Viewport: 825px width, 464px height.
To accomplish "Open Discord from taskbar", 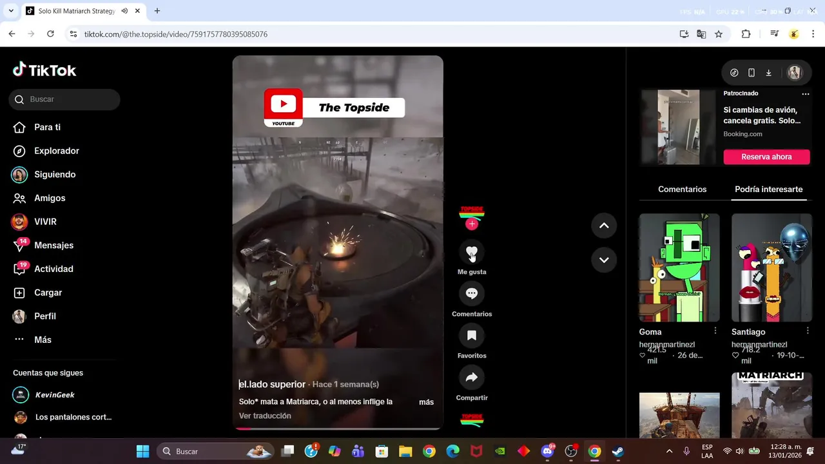I will (548, 451).
